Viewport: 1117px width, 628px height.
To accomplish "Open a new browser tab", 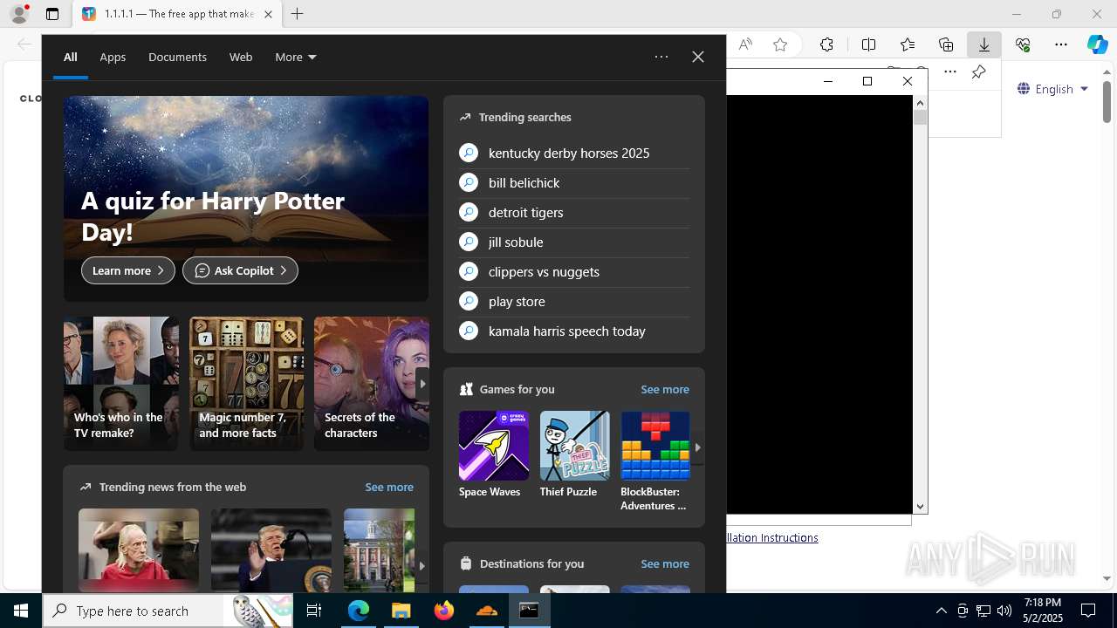I will point(298,14).
